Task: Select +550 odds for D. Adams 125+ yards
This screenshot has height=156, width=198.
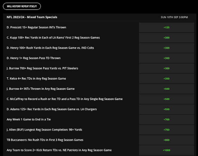Action: (x=166, y=109)
